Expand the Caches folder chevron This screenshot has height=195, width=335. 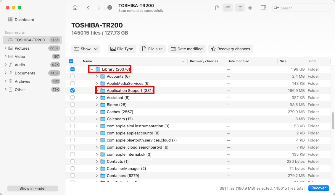point(97,112)
